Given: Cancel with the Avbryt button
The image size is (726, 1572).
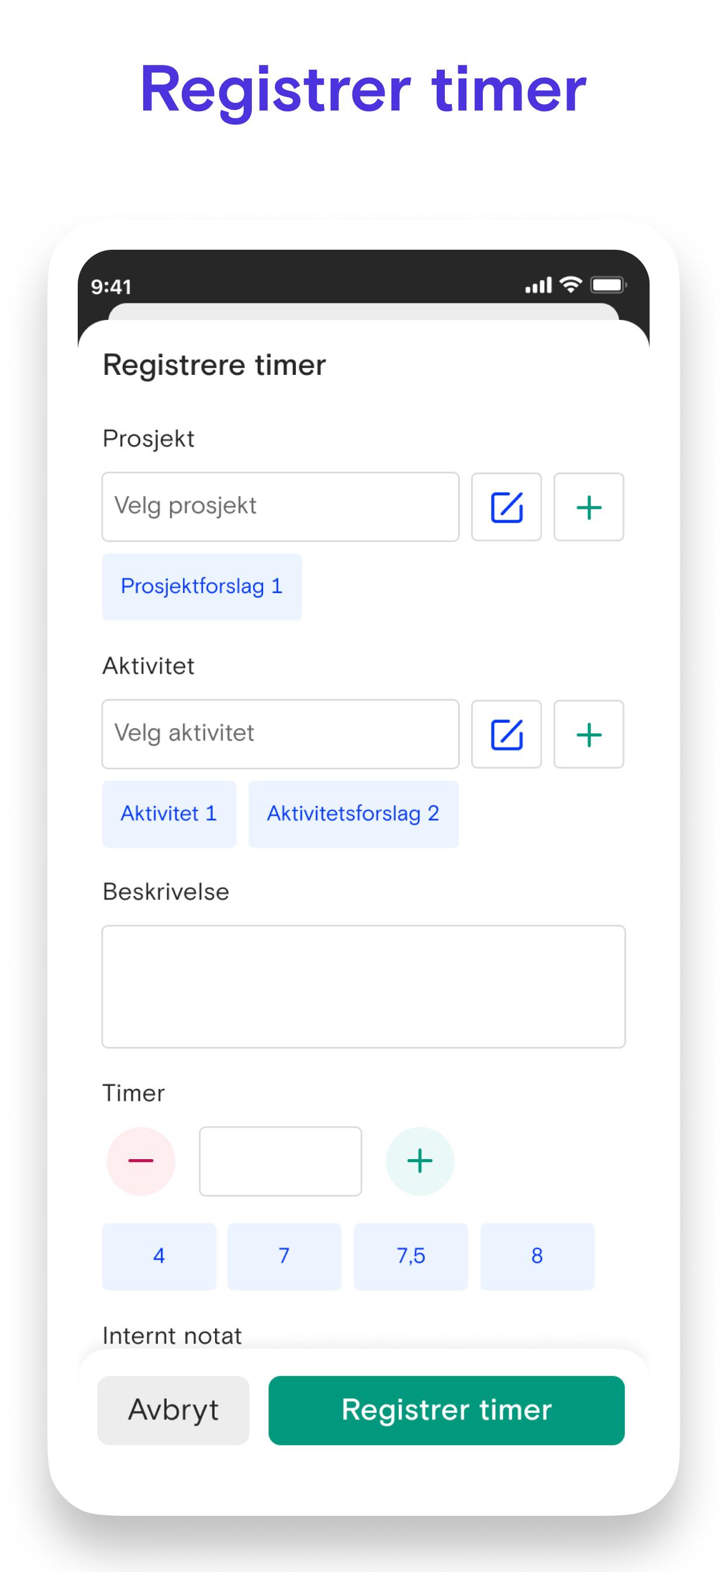Looking at the screenshot, I should point(173,1410).
